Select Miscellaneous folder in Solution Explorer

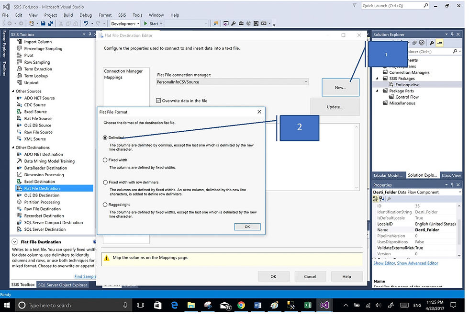[402, 103]
